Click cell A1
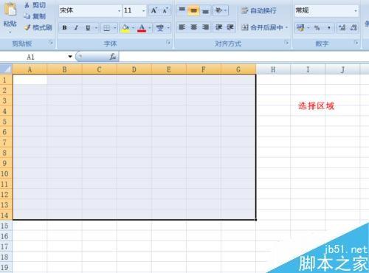 click(x=30, y=80)
